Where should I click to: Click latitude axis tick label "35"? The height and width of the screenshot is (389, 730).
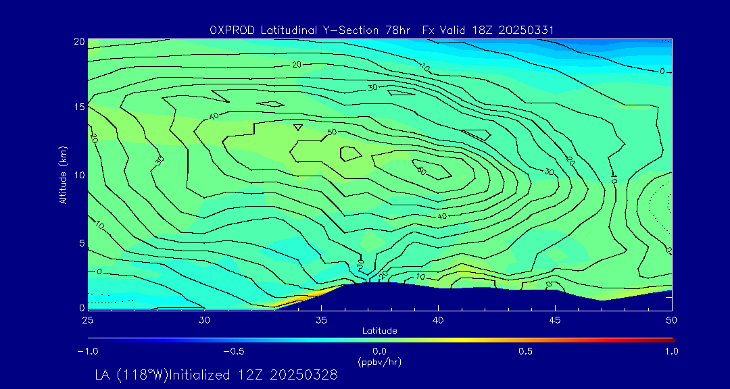321,320
